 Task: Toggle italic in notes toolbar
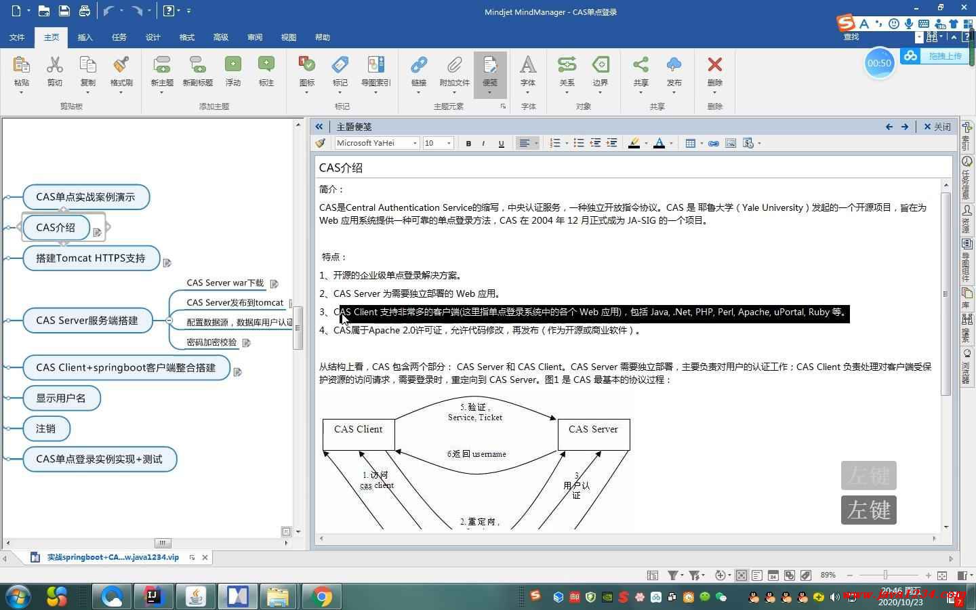pos(483,143)
